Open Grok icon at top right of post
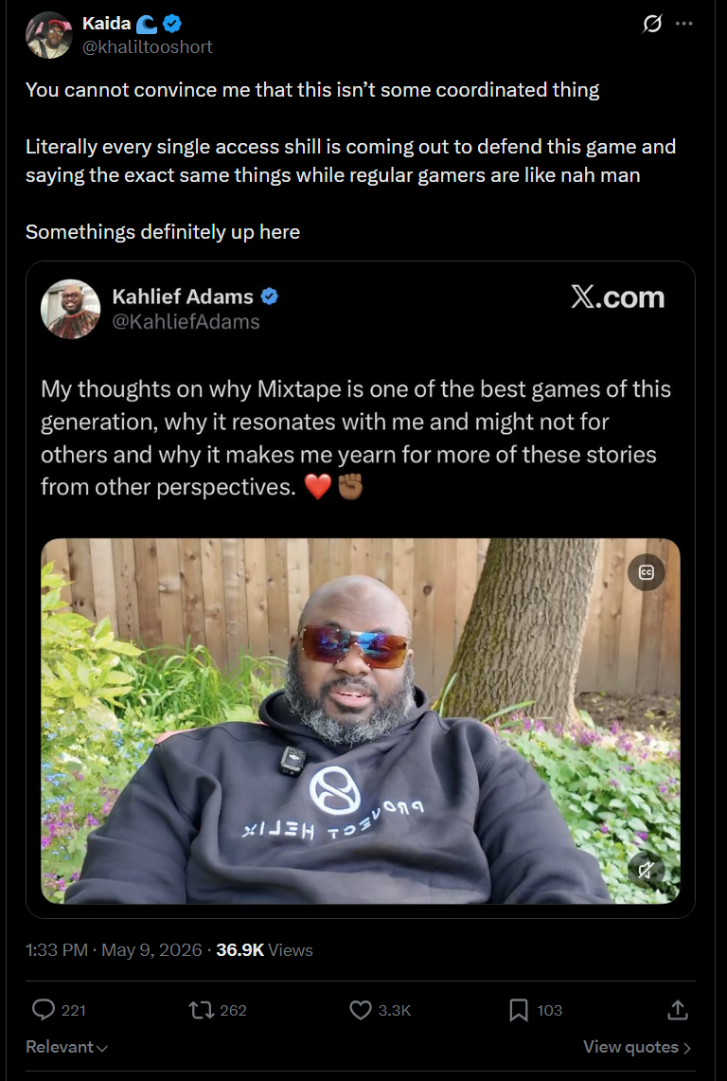727x1081 pixels. tap(652, 24)
